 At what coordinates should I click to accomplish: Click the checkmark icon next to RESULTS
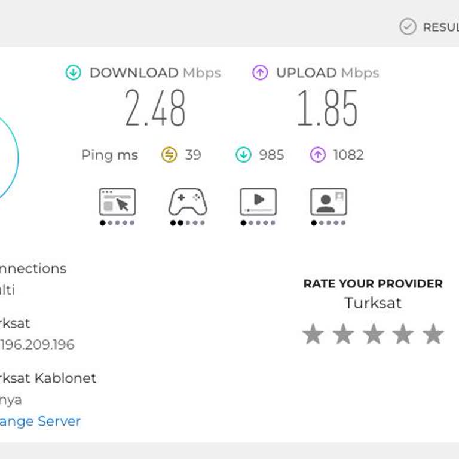pyautogui.click(x=408, y=27)
